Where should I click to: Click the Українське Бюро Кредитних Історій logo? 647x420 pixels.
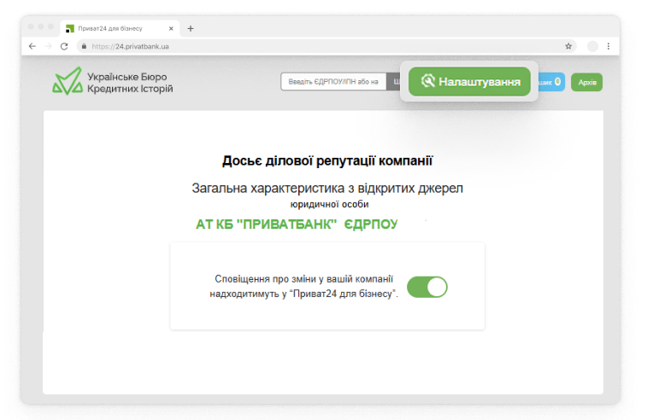112,82
